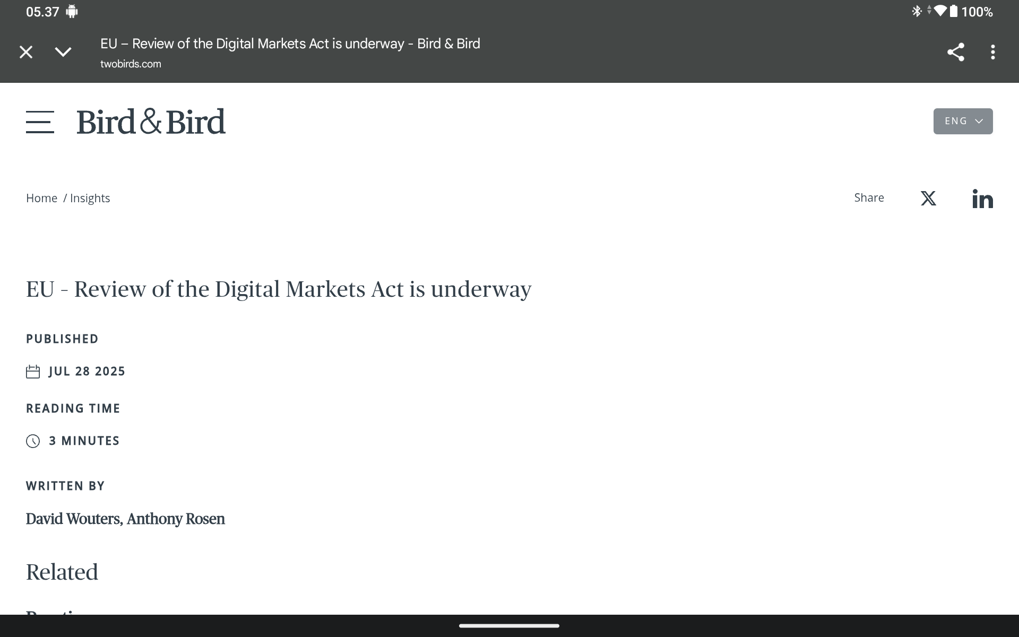The image size is (1019, 637).
Task: Open the three-dot overflow menu
Action: pos(992,52)
